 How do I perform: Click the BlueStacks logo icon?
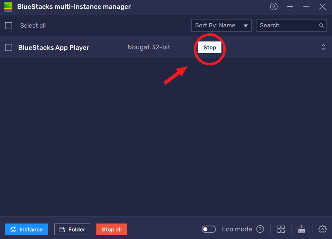(8, 7)
